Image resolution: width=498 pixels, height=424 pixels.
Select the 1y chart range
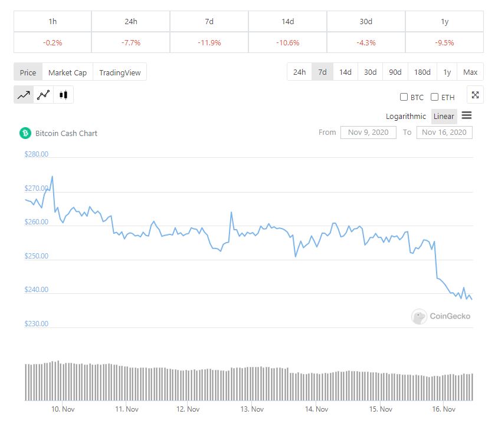click(447, 72)
